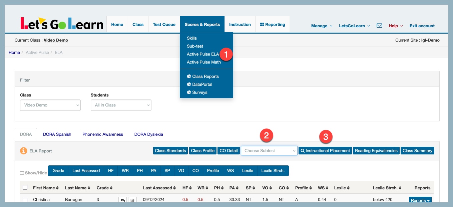Sort by the HF column header

point(187,188)
